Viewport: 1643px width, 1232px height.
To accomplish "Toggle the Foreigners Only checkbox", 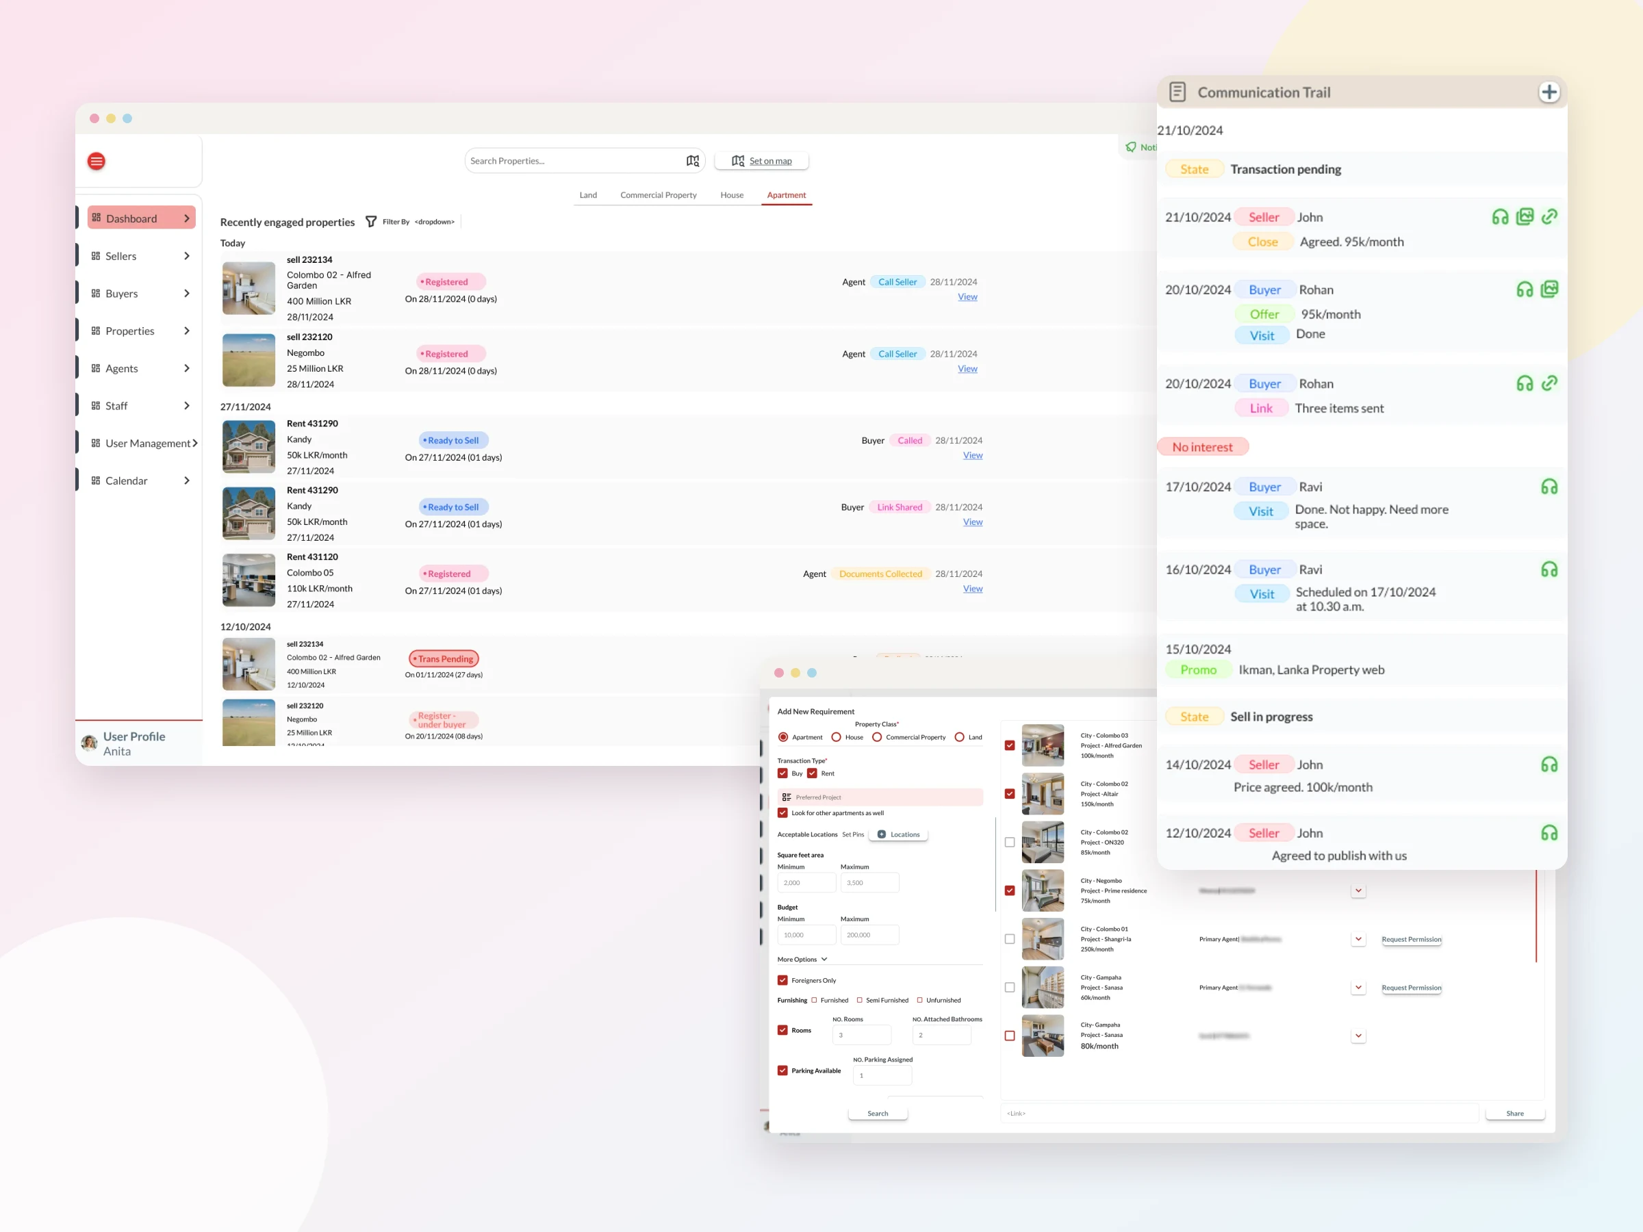I will point(783,980).
